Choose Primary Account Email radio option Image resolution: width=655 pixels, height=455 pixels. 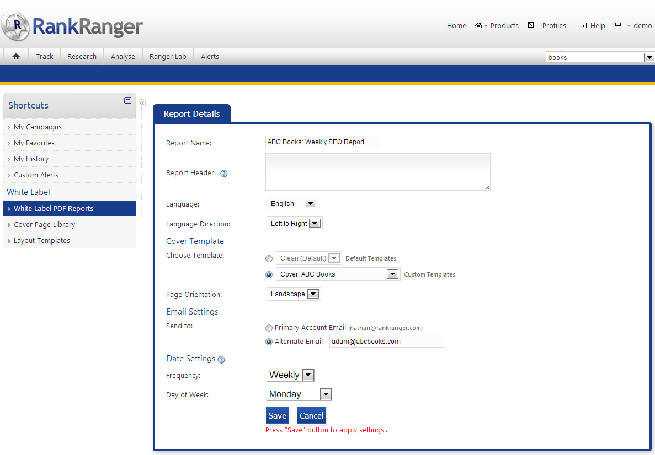[269, 328]
